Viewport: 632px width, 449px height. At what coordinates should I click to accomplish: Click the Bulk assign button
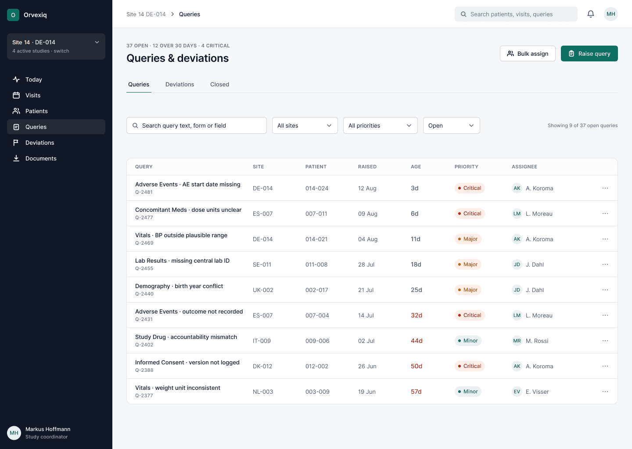click(x=528, y=53)
